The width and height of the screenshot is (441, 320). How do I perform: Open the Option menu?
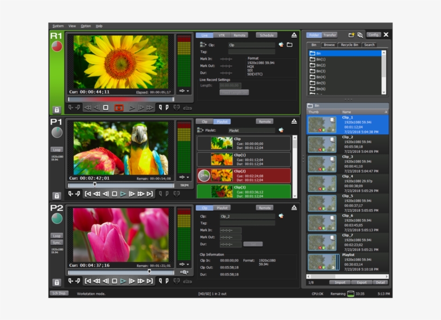point(86,26)
